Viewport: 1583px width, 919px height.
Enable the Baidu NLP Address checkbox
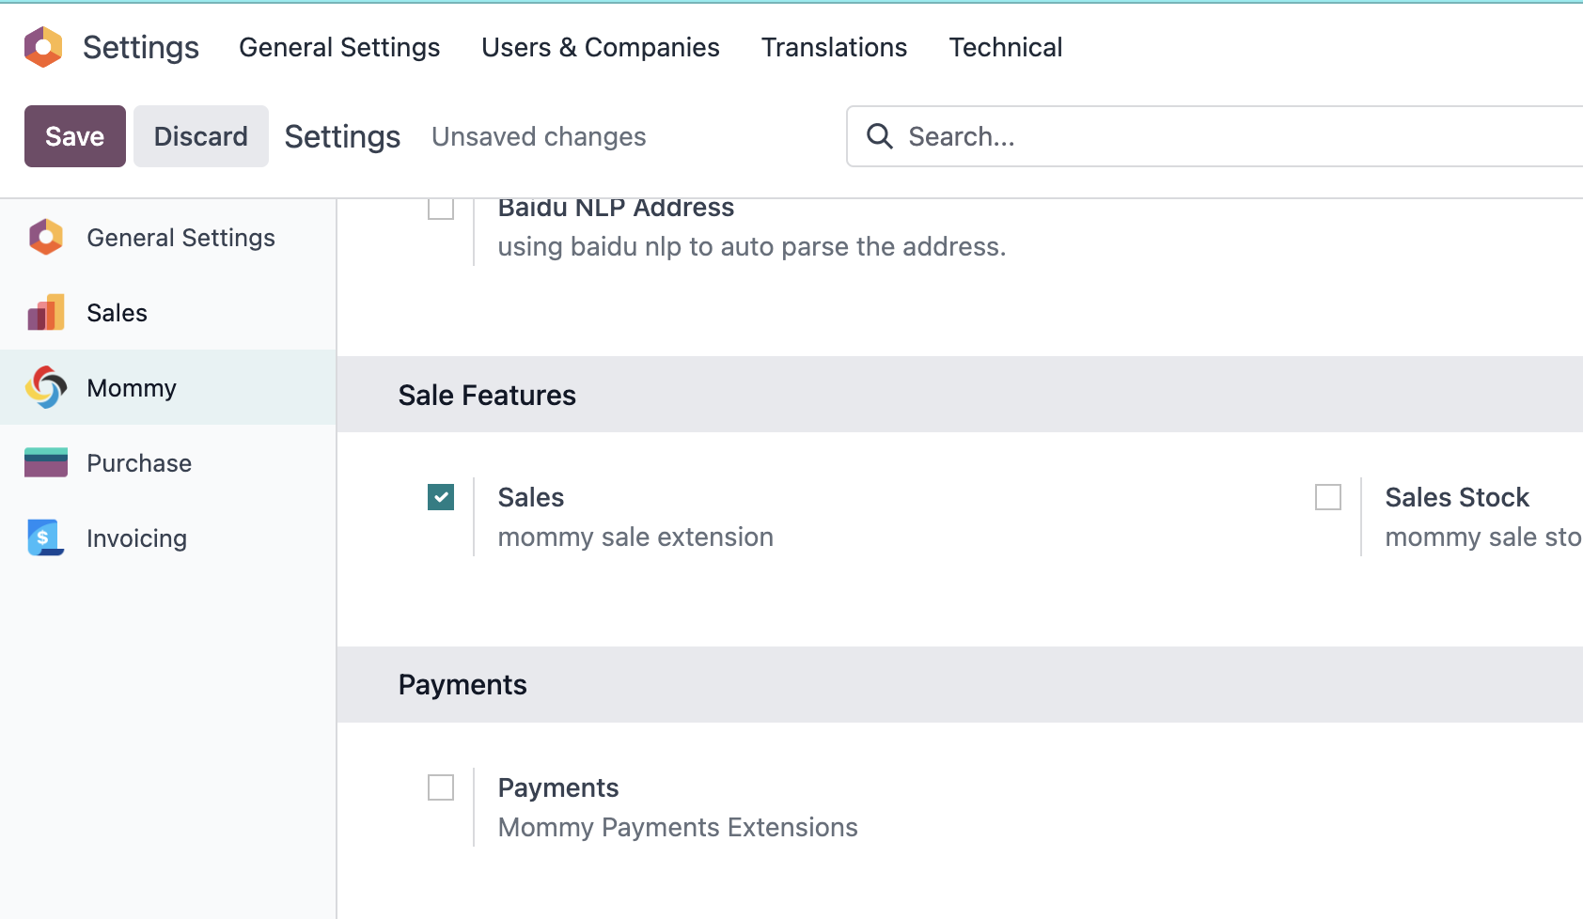point(441,208)
